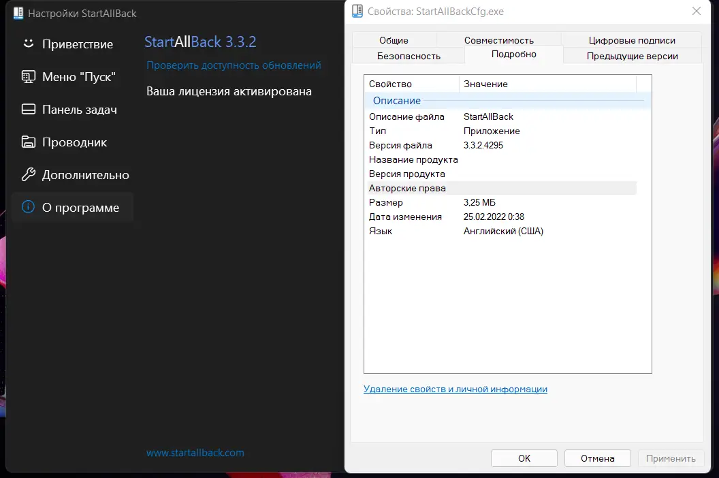The image size is (719, 478).
Task: Select the Авторские права row
Action: tap(500, 188)
